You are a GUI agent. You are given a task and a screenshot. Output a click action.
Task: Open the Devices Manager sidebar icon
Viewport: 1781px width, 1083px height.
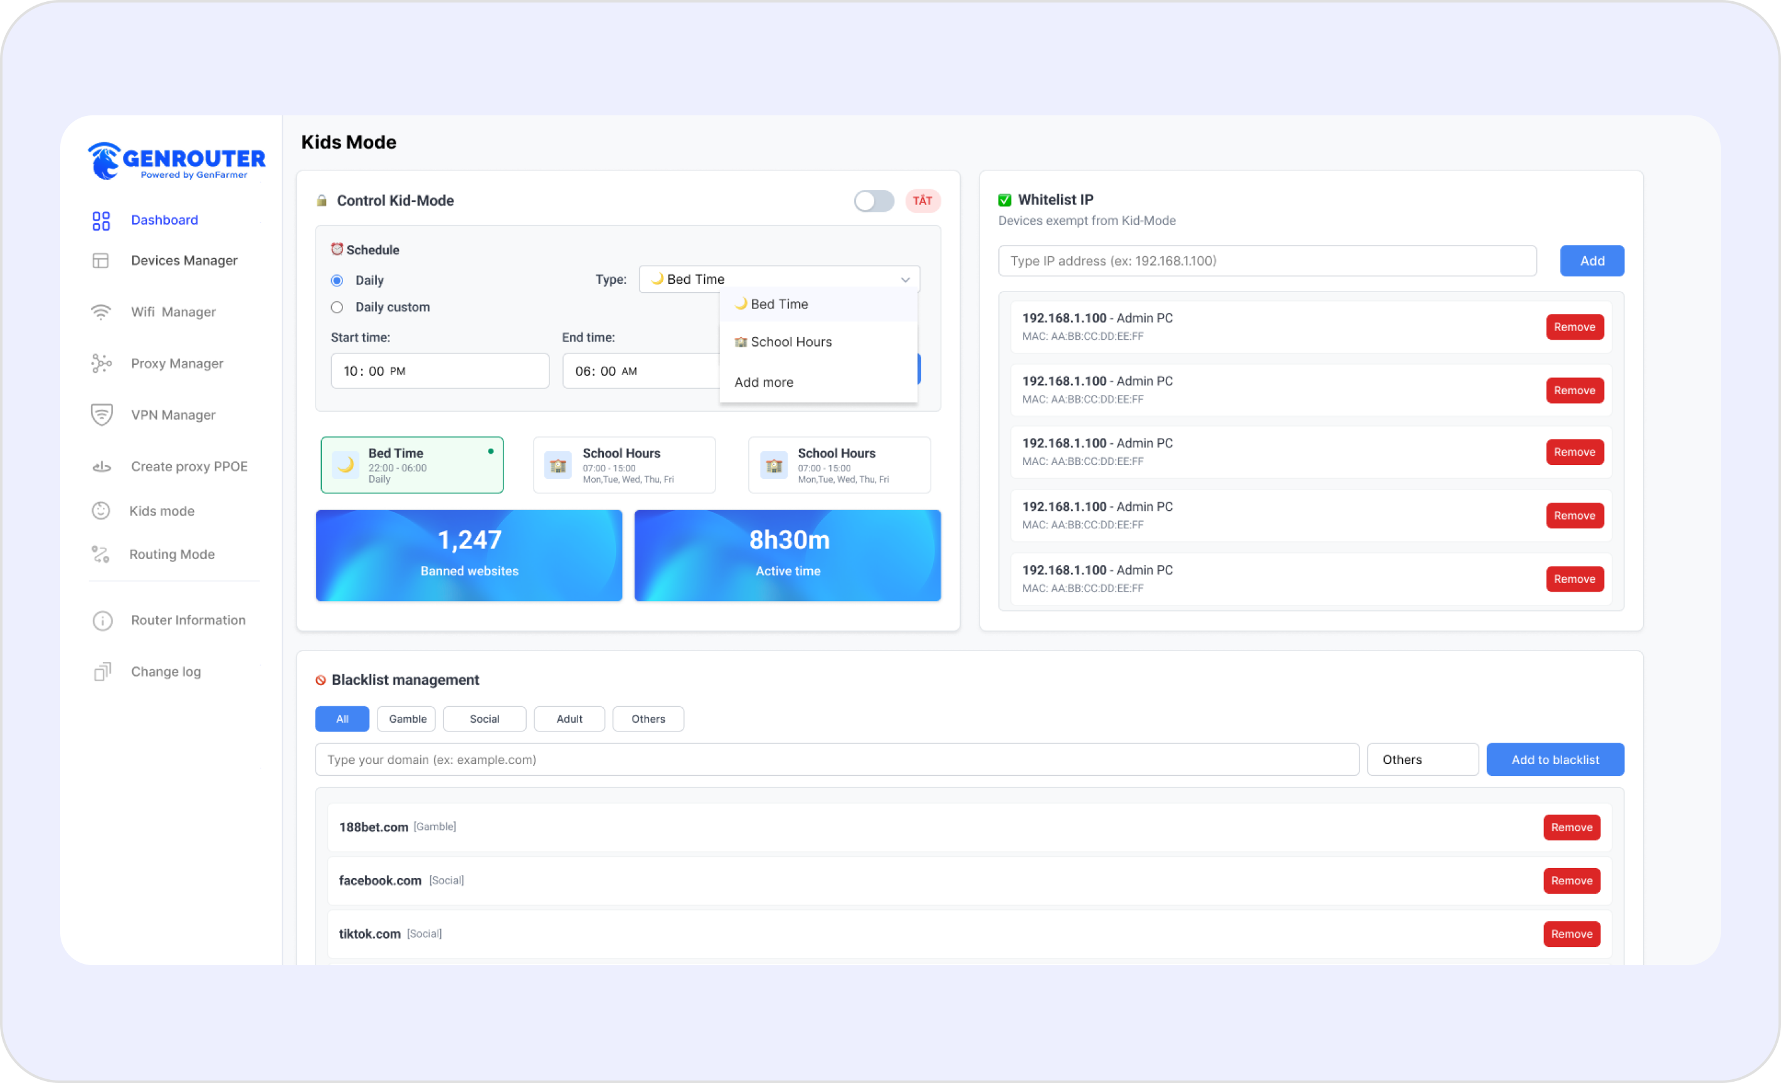coord(101,260)
